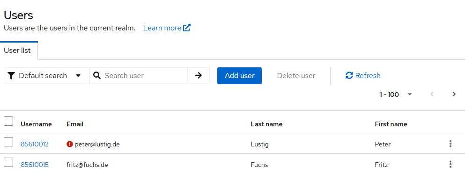The image size is (465, 174).
Task: Click the Last name column header
Action: click(x=266, y=124)
